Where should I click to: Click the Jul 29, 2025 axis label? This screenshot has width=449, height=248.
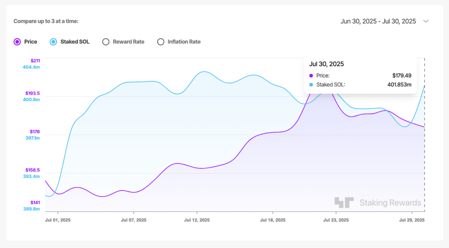412,220
